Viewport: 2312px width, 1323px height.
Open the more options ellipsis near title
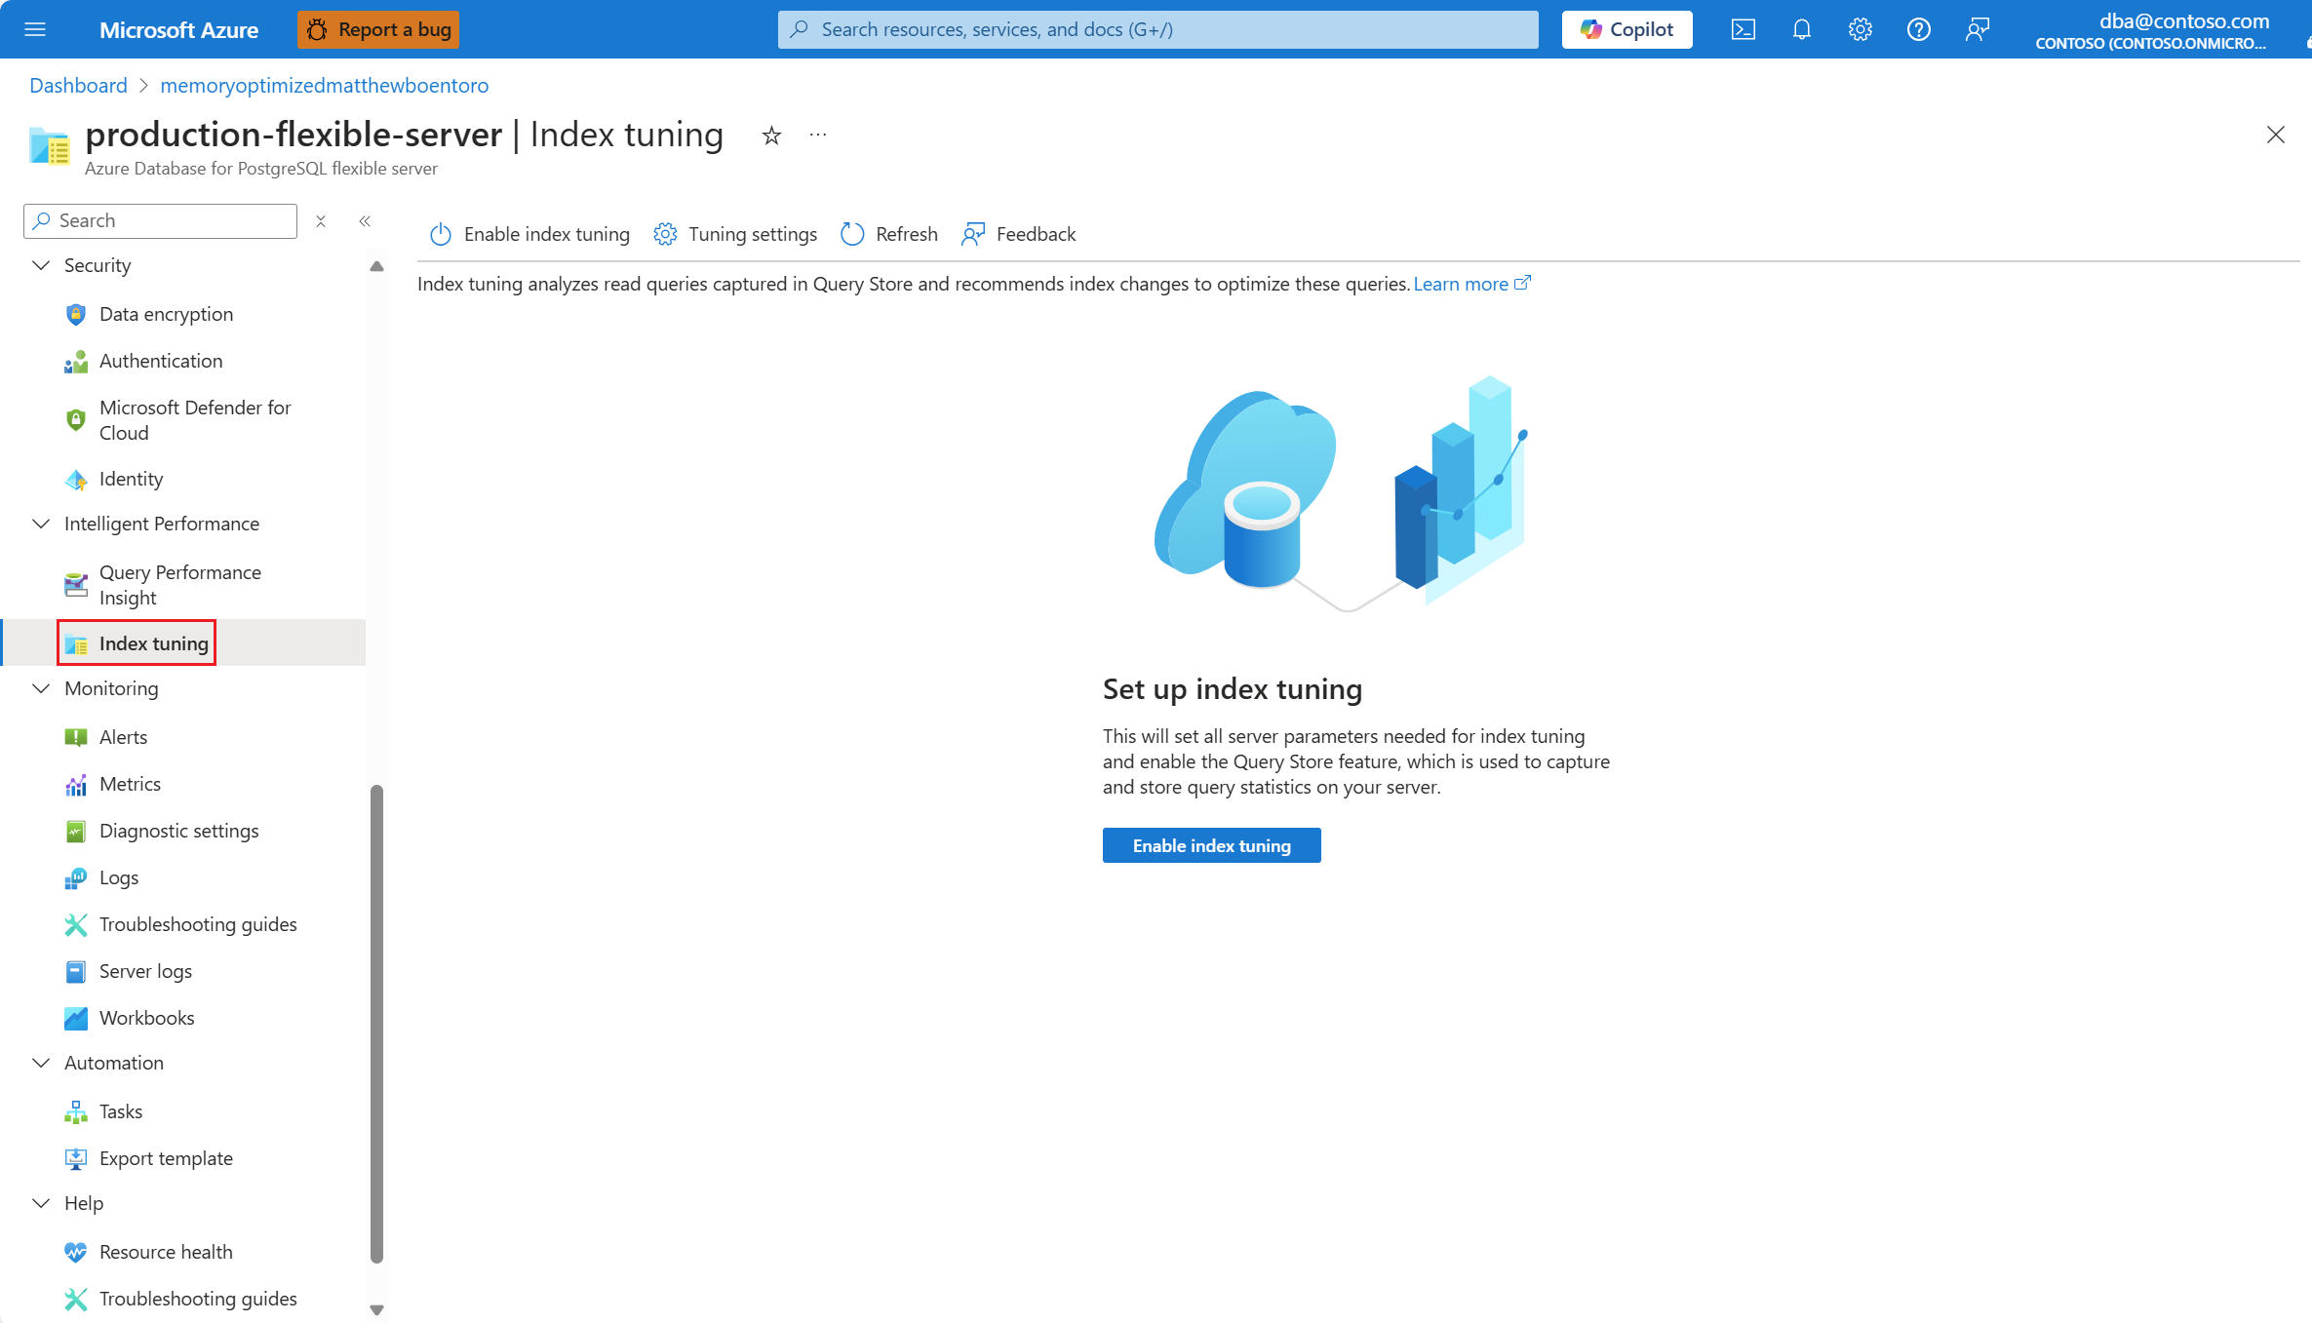(x=817, y=135)
